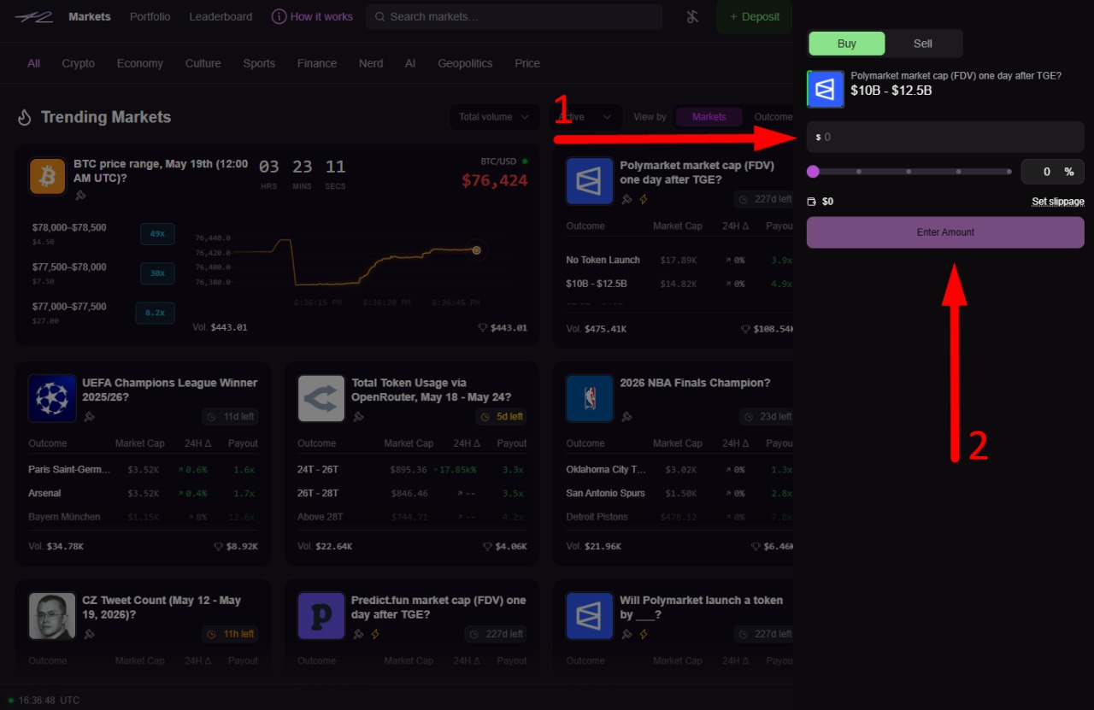Click the 49x payout button for $78,000–$78,500
This screenshot has width=1094, height=710.
(x=157, y=233)
